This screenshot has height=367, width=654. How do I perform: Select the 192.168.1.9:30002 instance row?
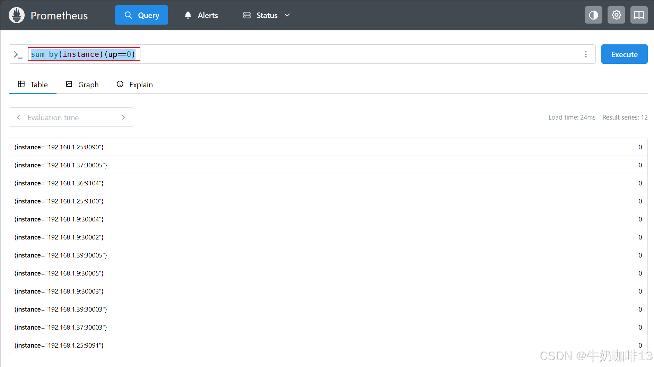328,237
